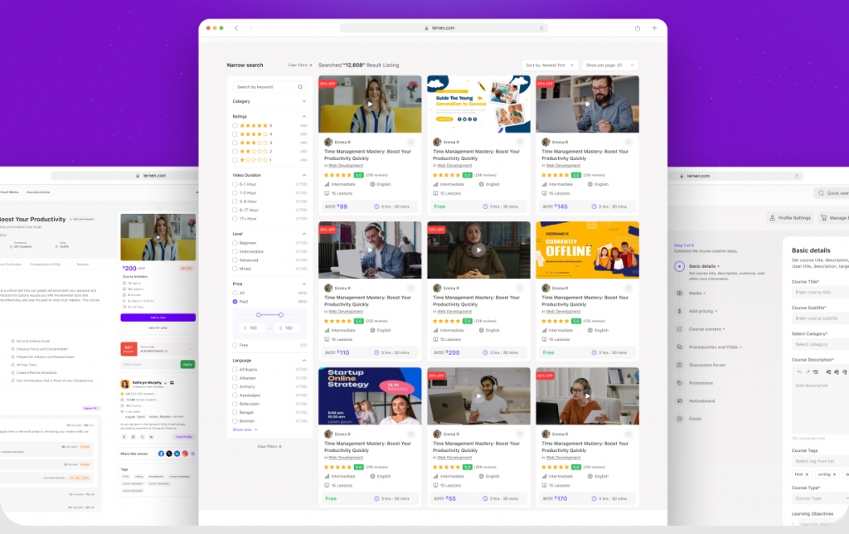This screenshot has width=849, height=534.
Task: Click the browser back arrow
Action: tap(236, 28)
